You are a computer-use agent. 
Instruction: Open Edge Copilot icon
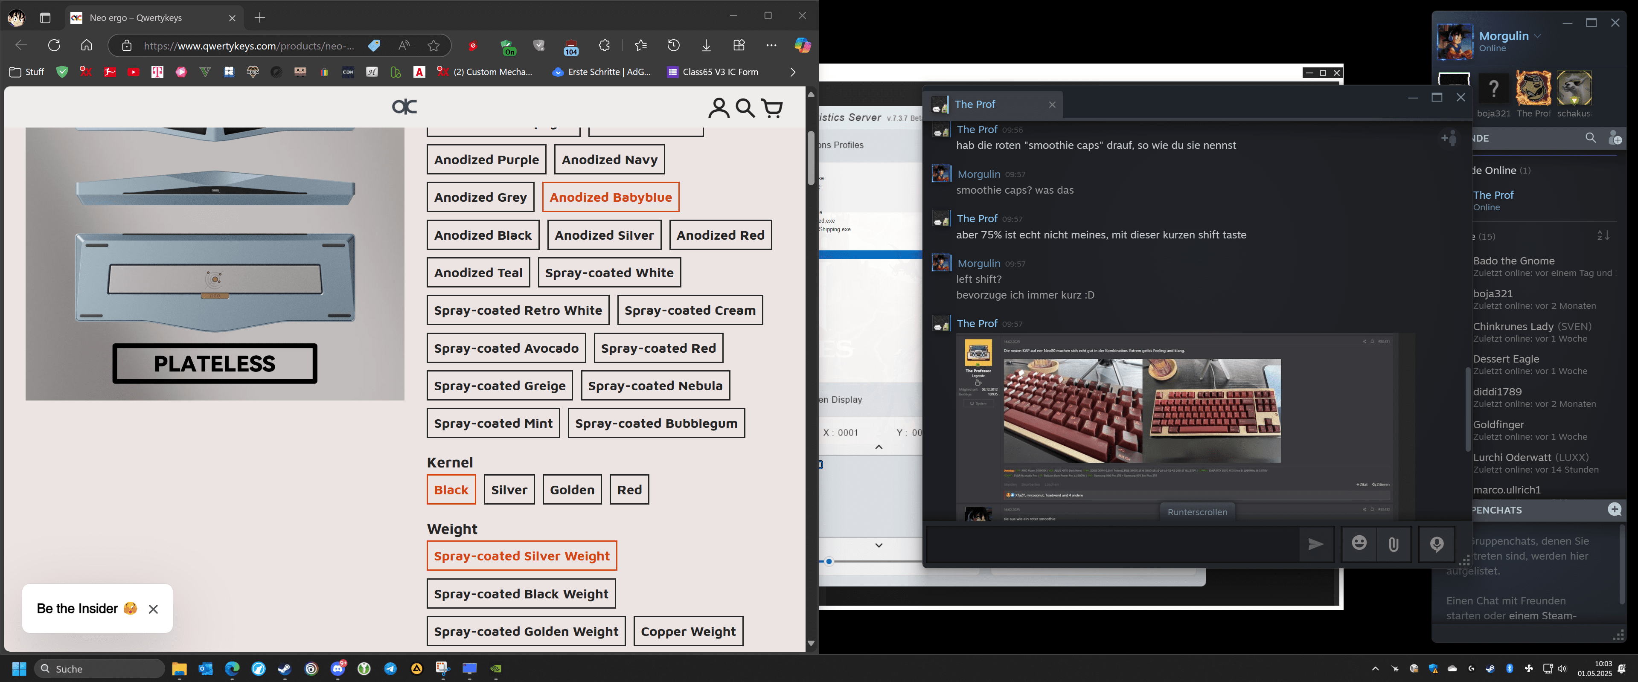[802, 45]
